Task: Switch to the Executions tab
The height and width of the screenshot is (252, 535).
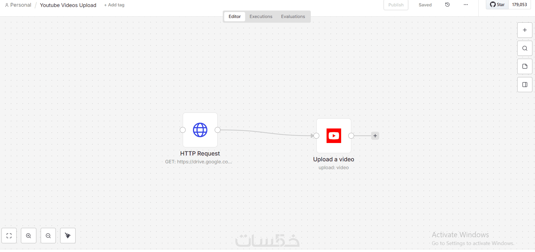Action: pos(261,17)
